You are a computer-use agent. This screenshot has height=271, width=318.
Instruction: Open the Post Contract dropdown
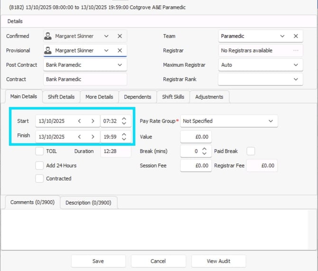coord(119,65)
